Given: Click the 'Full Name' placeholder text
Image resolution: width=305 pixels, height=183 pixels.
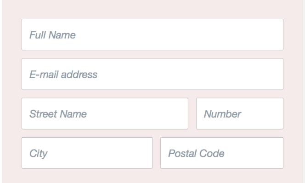Looking at the screenshot, I should (x=52, y=35).
